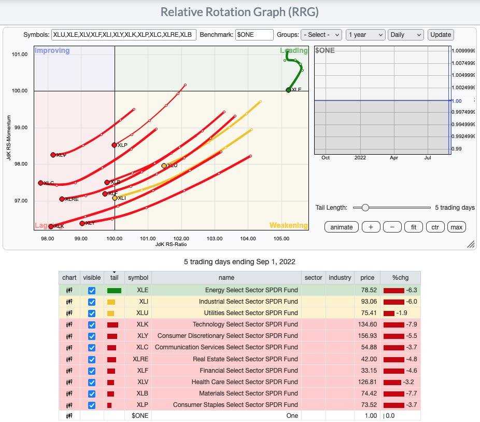The image size is (480, 422).
Task: Select the XLP point on the graph
Action: tap(114, 145)
